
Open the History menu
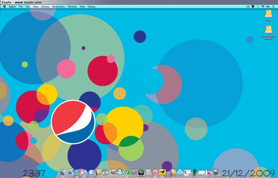coord(46,7)
